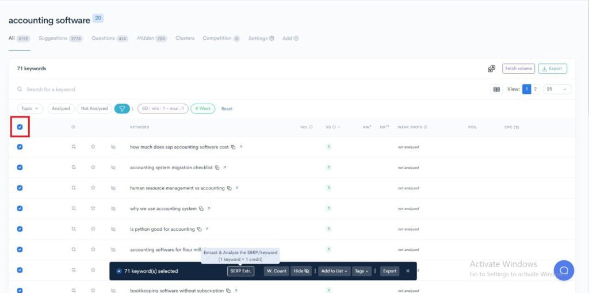Copy 'how much does sap accounting software cost' keyword

234,147
